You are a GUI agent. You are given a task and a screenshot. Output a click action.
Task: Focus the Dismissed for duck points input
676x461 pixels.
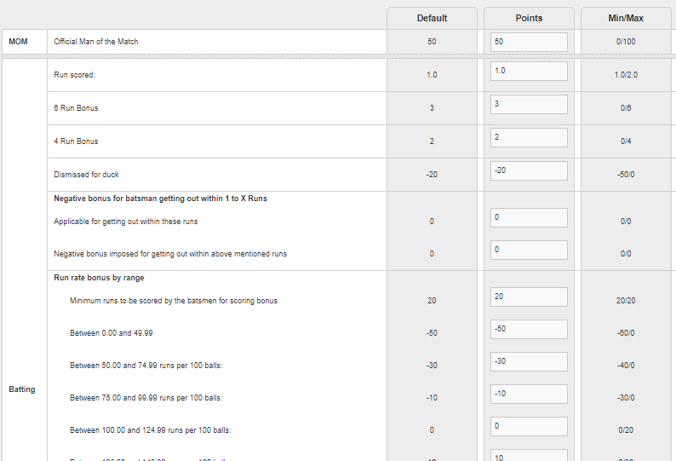[x=529, y=170]
